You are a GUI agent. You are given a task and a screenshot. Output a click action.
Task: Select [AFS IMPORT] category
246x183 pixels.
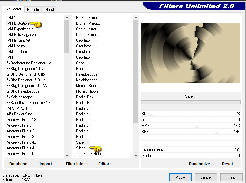(18, 108)
